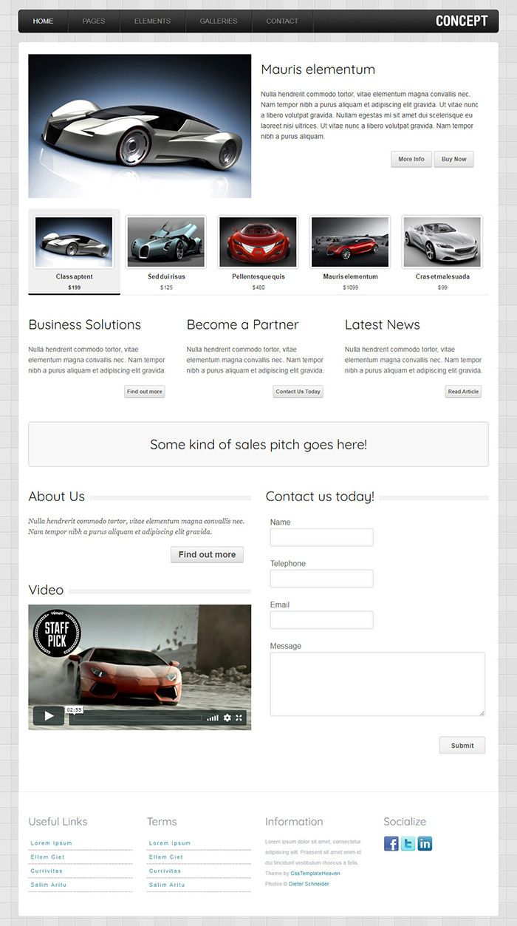Open the LinkedIn social icon
Viewport: 517px width, 926px height.
tap(425, 843)
